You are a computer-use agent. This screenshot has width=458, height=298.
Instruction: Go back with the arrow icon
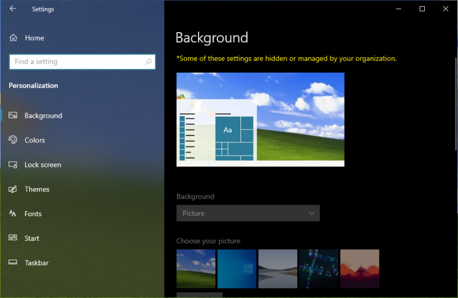tap(13, 9)
